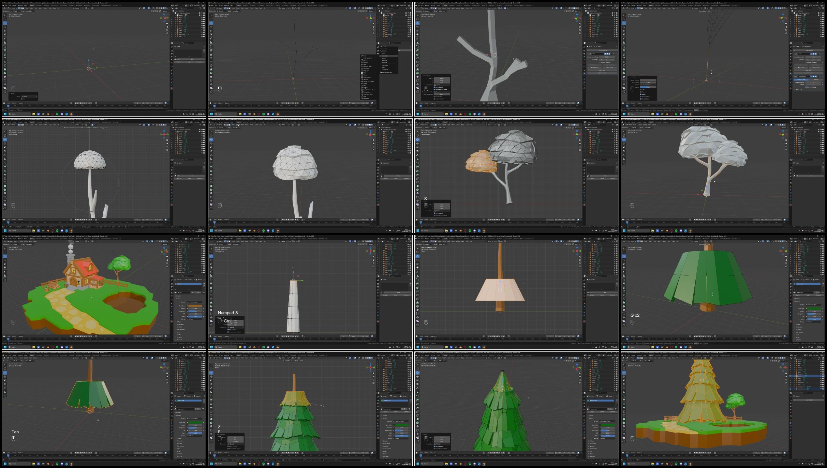Hide 'path' object eye icon in house frame
Screen dimensions: 827x468
(202, 270)
